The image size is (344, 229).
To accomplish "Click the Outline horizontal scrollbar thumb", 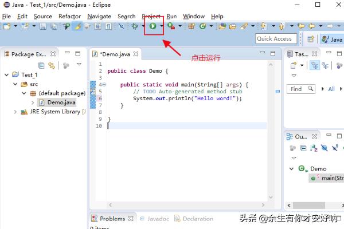I will tap(309, 206).
